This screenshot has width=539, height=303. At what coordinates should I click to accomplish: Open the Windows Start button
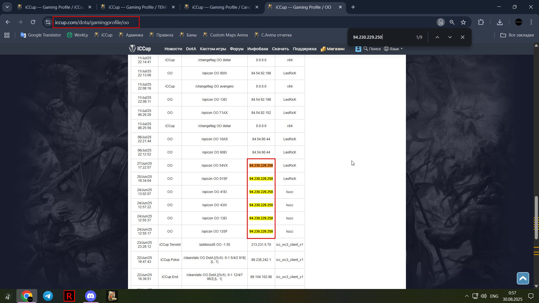tap(8, 296)
